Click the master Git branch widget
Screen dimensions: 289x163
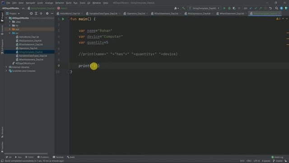pos(278,161)
